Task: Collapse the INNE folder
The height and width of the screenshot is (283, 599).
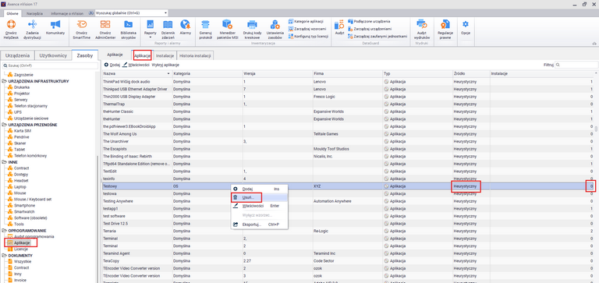Action: click(4, 162)
